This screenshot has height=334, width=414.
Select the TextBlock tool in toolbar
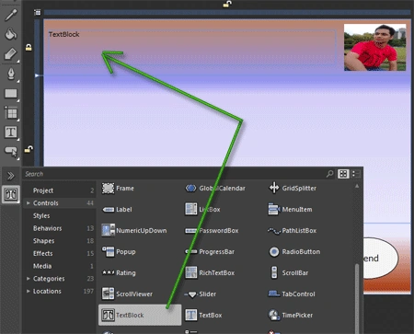[11, 132]
